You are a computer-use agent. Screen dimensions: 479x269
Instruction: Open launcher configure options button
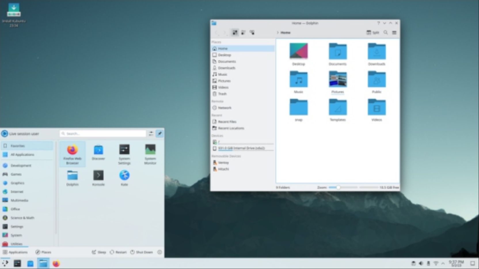coord(151,133)
